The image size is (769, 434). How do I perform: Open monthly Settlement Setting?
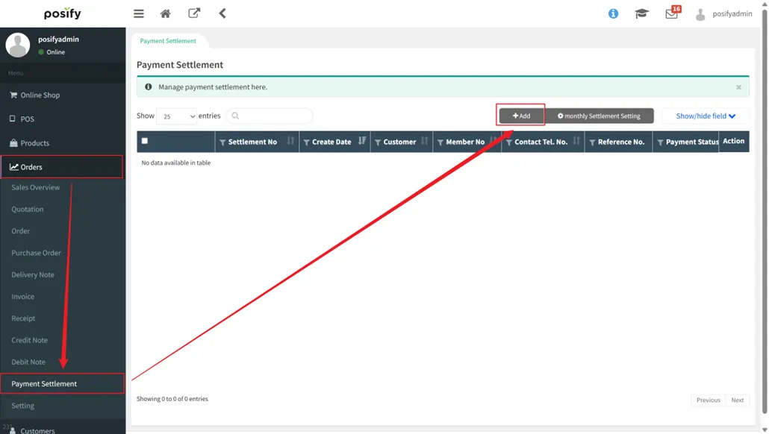[x=599, y=116]
